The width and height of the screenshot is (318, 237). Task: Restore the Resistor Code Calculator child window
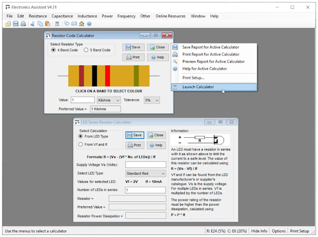click(x=156, y=35)
